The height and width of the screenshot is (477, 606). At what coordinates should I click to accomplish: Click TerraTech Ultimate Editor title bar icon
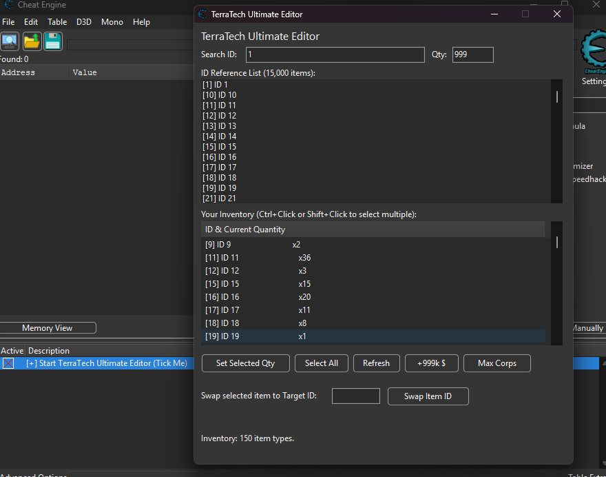point(202,14)
